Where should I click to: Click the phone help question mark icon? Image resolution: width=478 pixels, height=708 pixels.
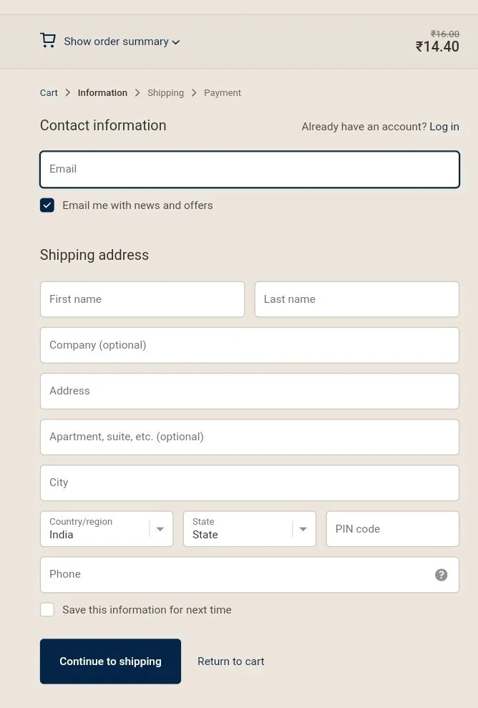(x=441, y=574)
